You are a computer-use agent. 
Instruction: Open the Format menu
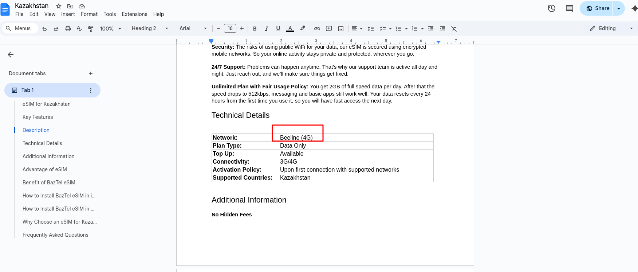tap(89, 14)
